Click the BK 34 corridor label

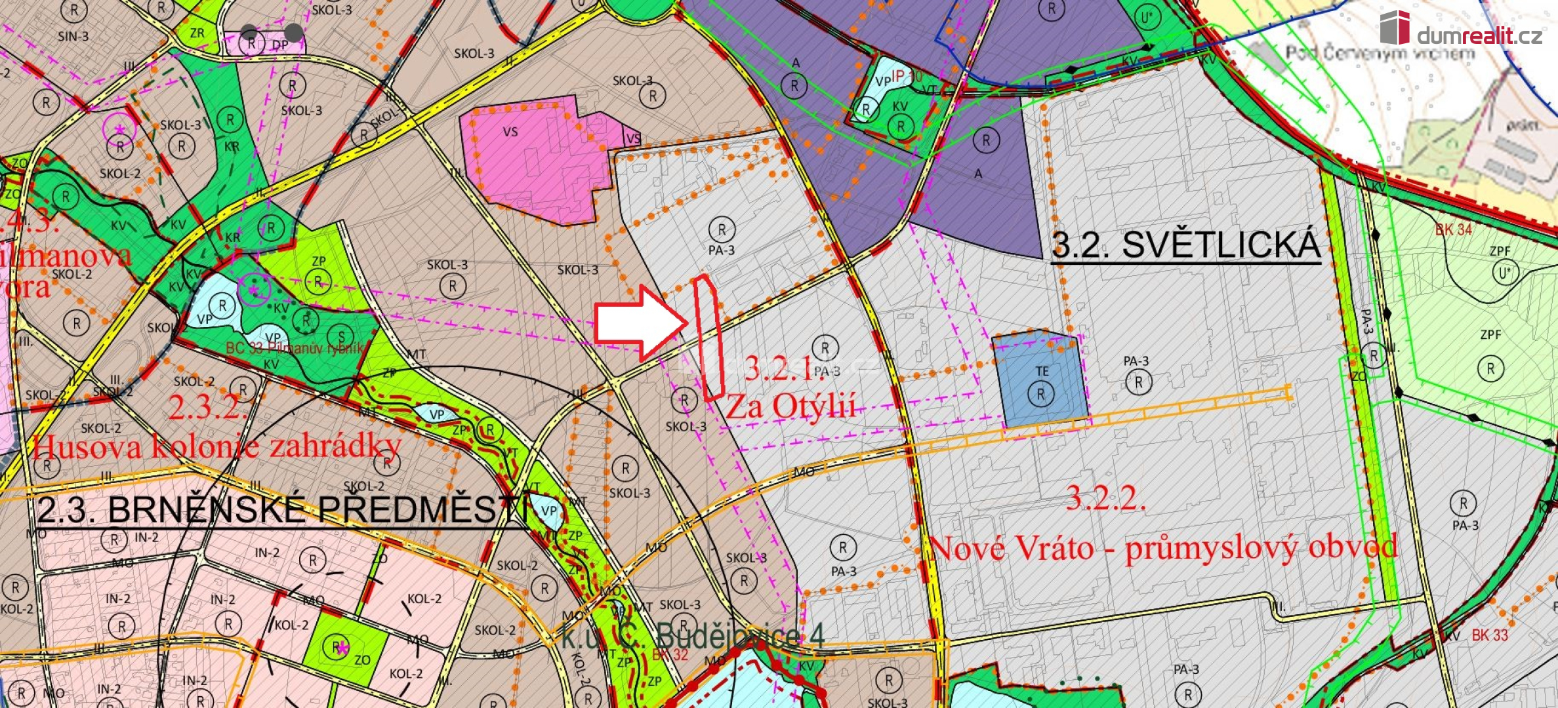[1453, 230]
